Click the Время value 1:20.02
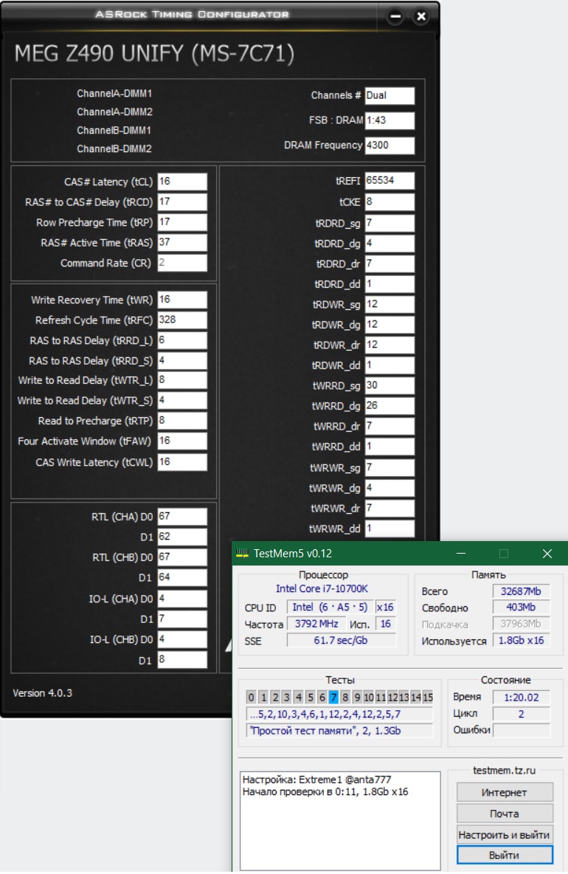This screenshot has width=568, height=874. point(522,698)
